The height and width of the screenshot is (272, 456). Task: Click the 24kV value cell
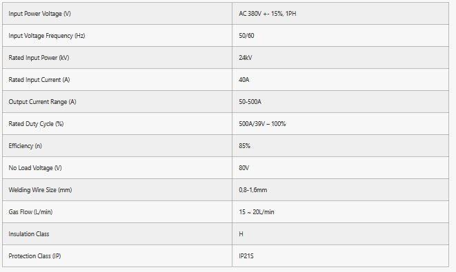(x=340, y=57)
